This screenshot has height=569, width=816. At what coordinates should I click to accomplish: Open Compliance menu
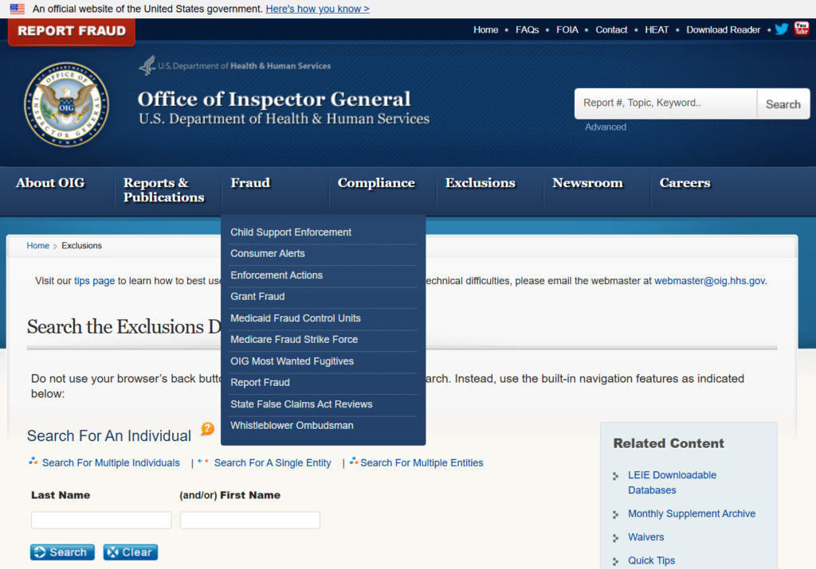point(376,183)
